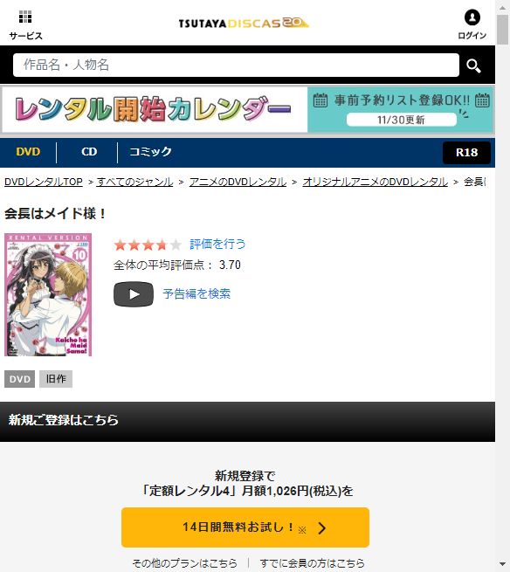Go to the DVDレンタルTOP breadcrumb

tap(44, 182)
